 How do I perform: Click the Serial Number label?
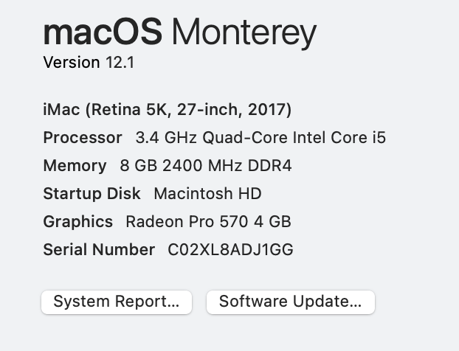99,250
